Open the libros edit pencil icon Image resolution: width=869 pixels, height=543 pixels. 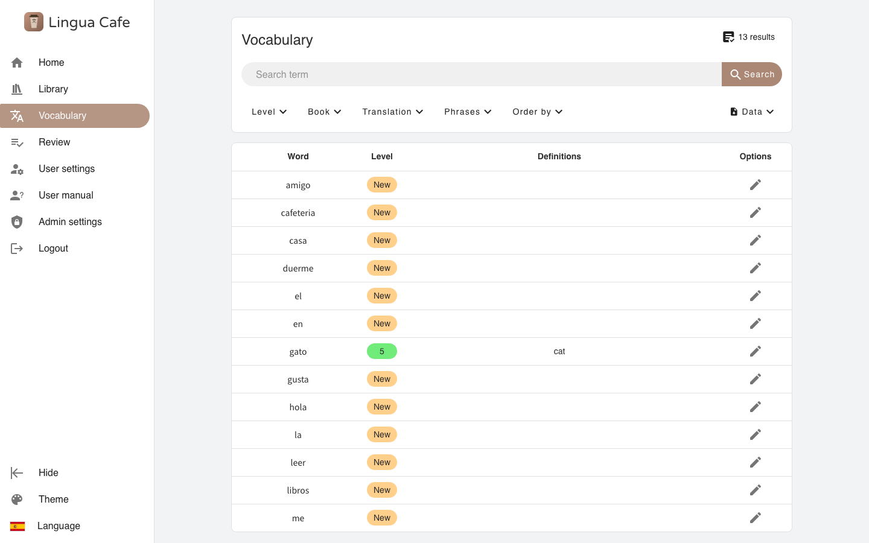click(756, 490)
